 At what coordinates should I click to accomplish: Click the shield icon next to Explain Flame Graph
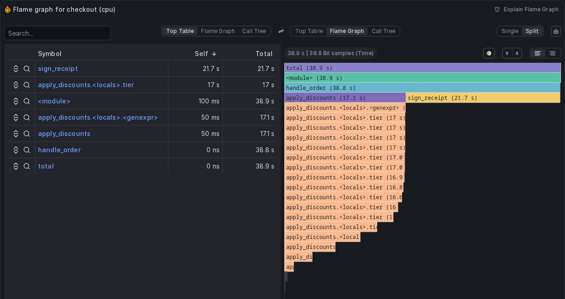(497, 9)
